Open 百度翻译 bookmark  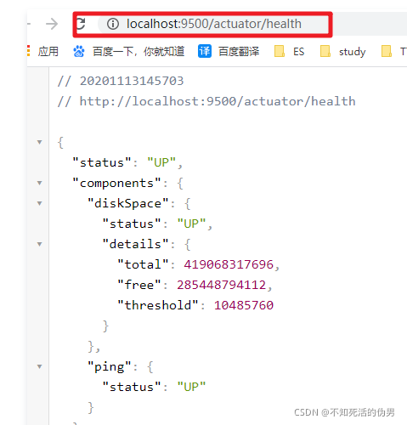pyautogui.click(x=239, y=52)
